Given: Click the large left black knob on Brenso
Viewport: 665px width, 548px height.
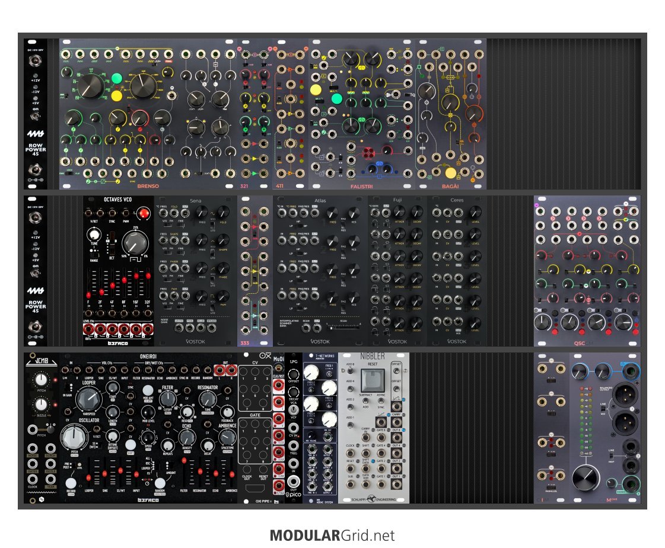Looking at the screenshot, I should pos(90,85).
